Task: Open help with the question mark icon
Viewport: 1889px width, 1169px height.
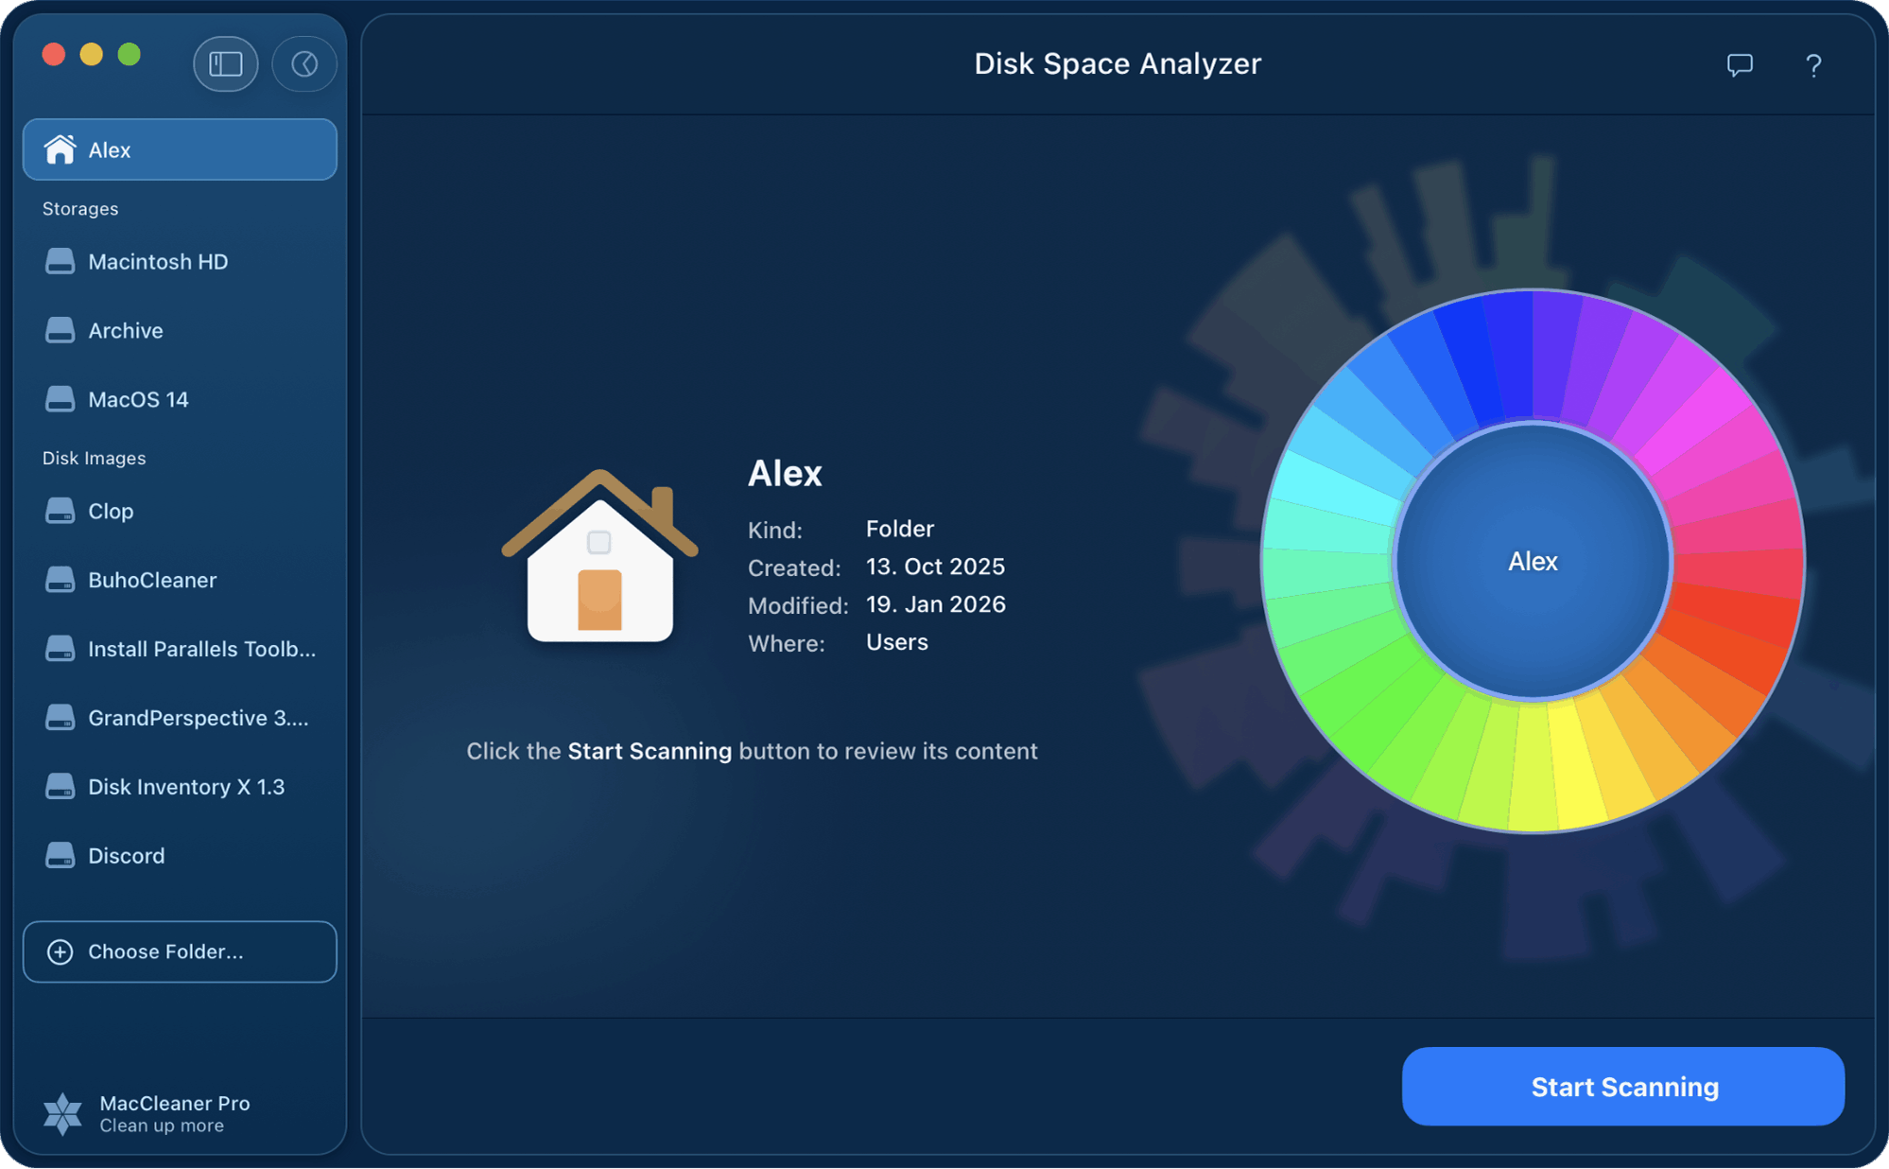Action: [1813, 65]
